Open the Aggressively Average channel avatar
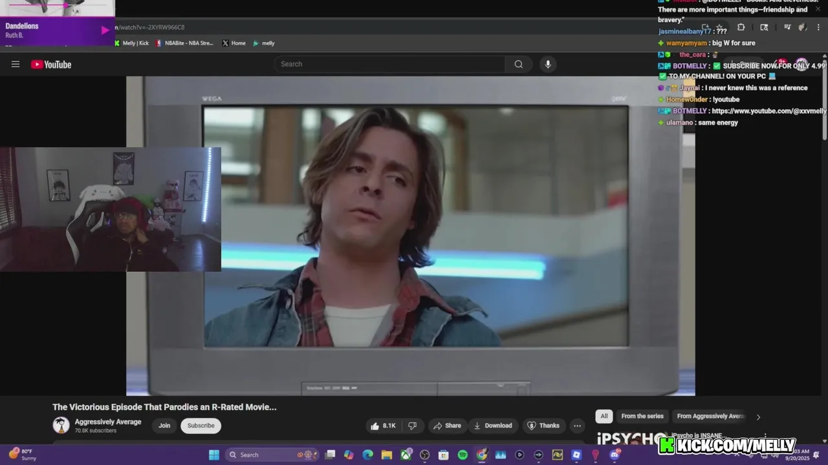The image size is (828, 465). pyautogui.click(x=61, y=425)
